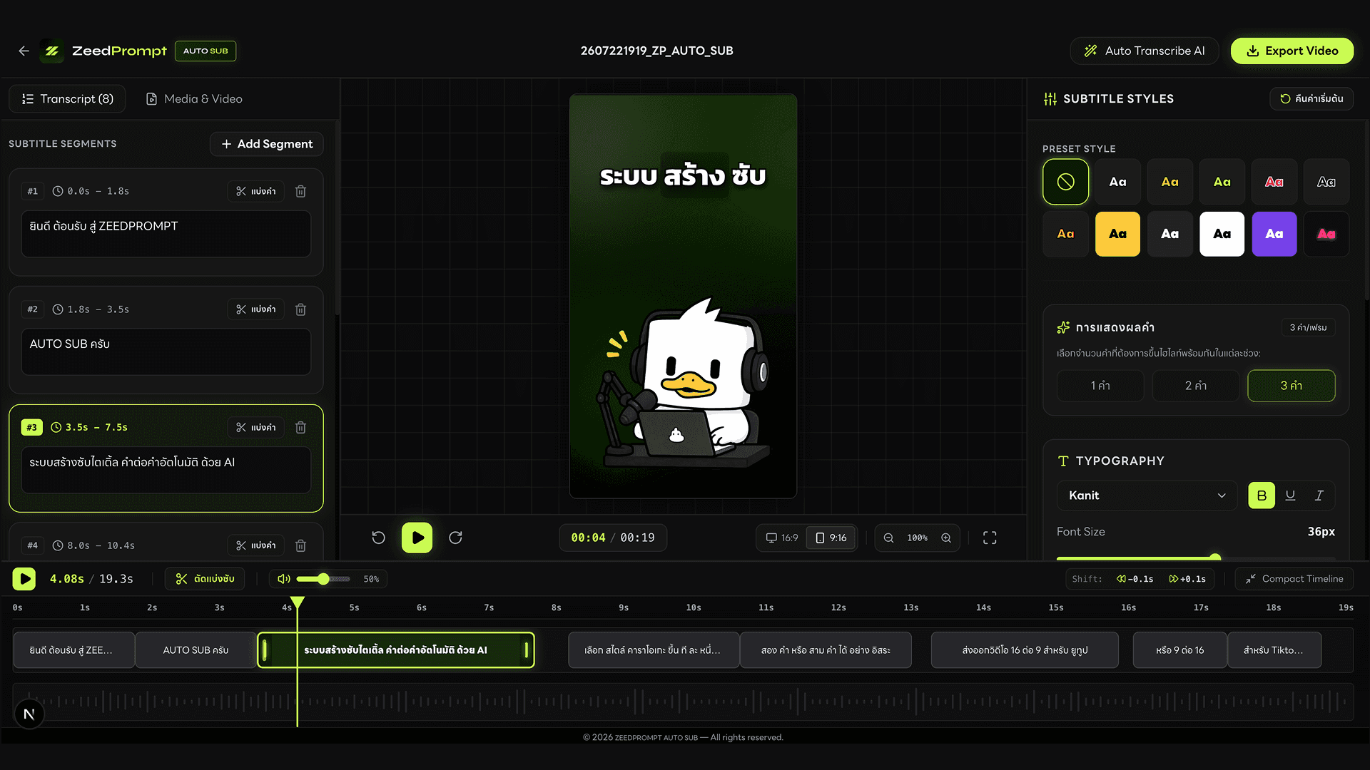Screen dimensions: 1370x770
Task: Select the AUTO SUB timeline clip
Action: click(x=196, y=650)
